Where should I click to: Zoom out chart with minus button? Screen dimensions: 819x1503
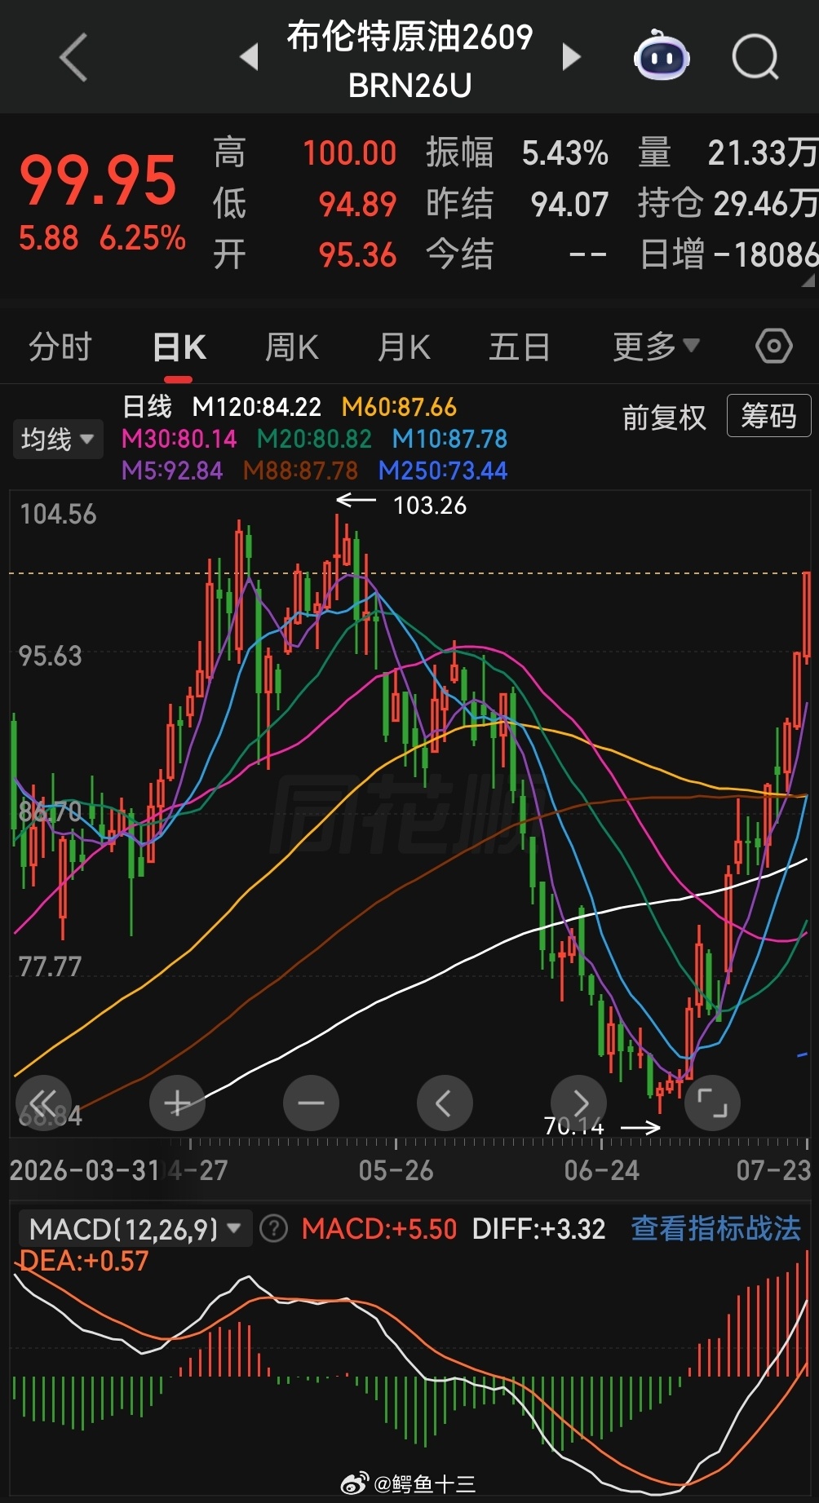click(x=311, y=1103)
